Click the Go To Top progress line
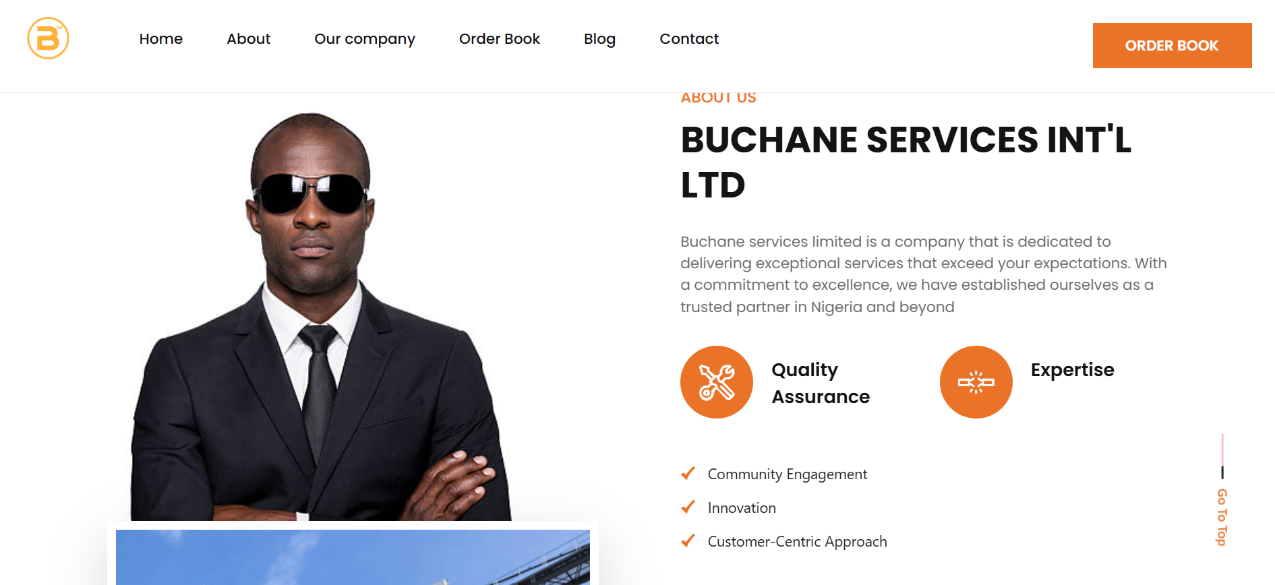Image resolution: width=1275 pixels, height=585 pixels. point(1222,457)
